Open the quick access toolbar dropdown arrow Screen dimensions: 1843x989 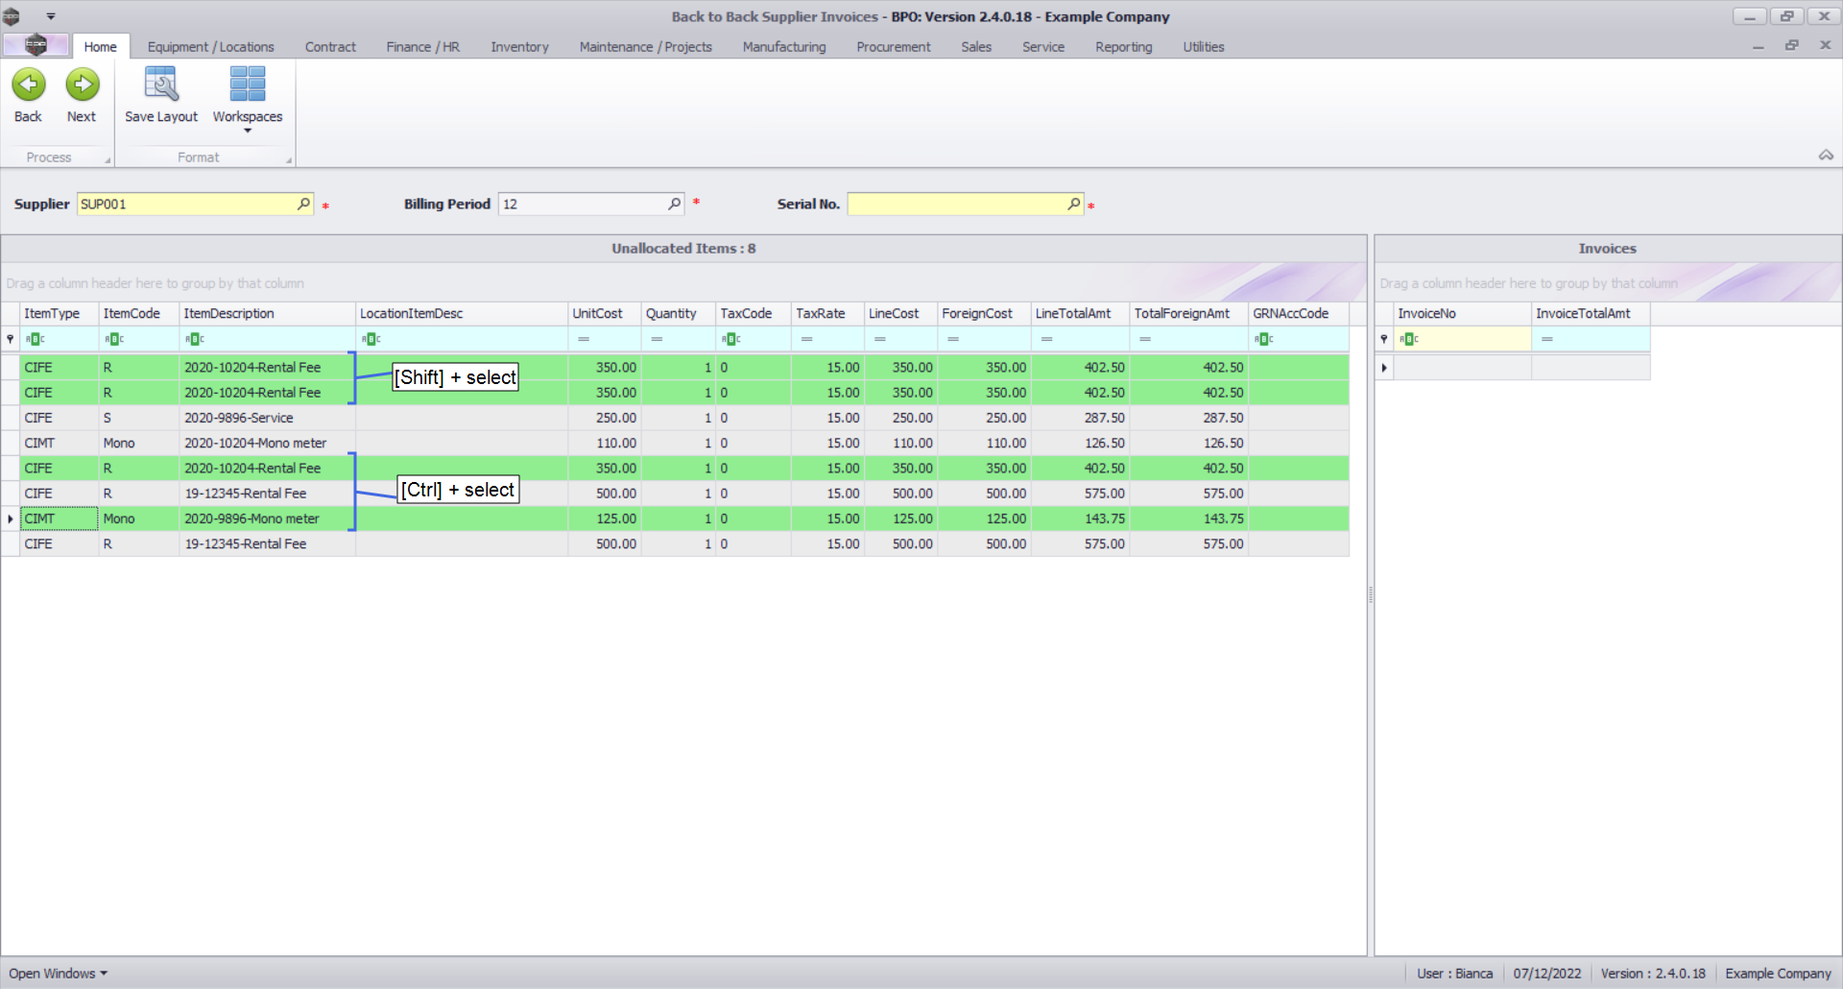[51, 16]
